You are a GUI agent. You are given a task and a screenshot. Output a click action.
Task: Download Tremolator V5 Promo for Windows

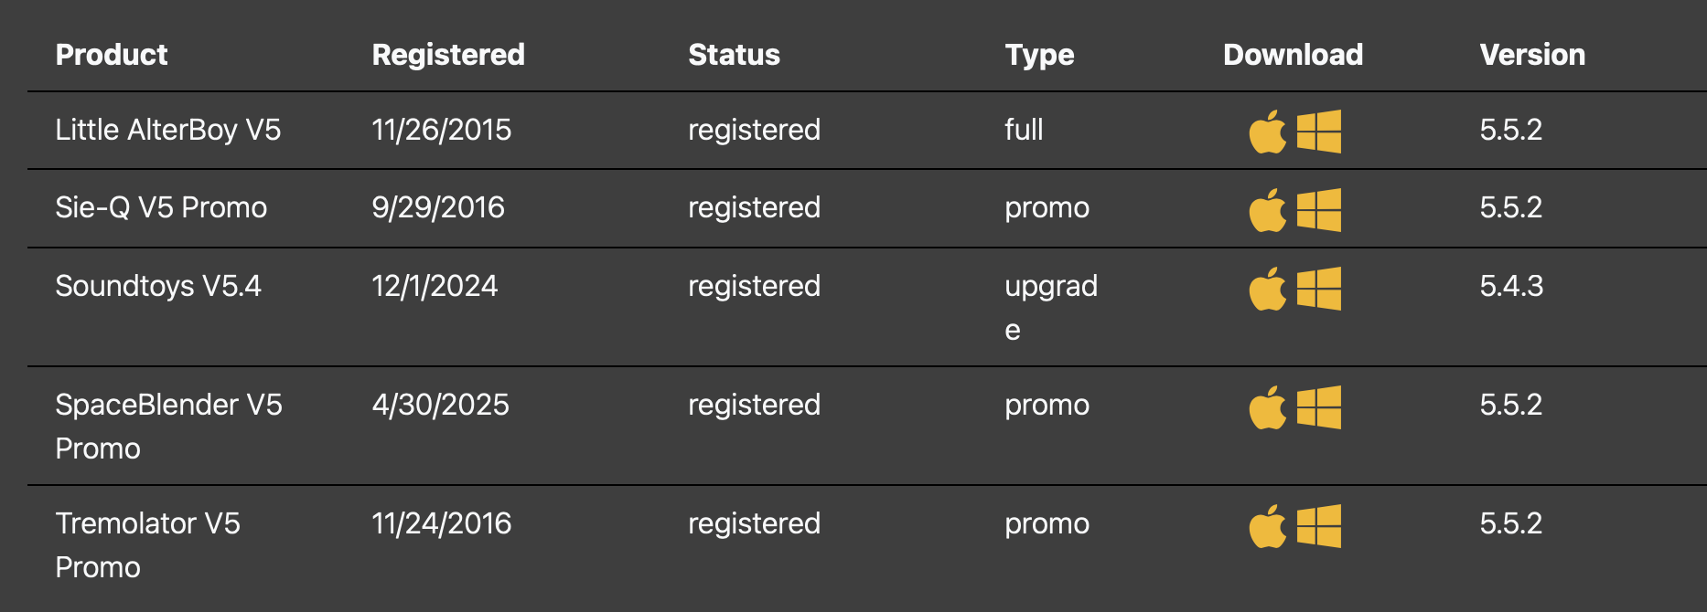(x=1318, y=526)
